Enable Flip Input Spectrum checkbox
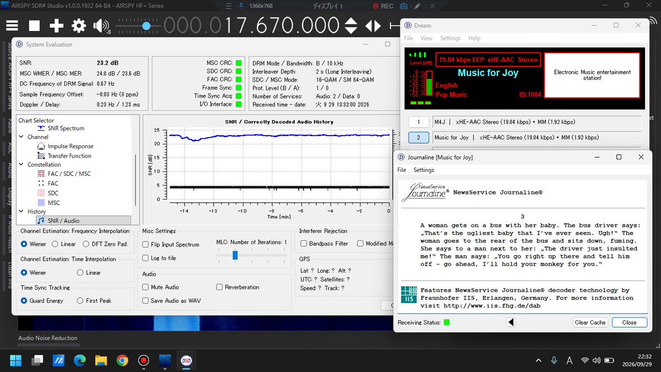Screen dimensions: 661x372 (x=145, y=245)
